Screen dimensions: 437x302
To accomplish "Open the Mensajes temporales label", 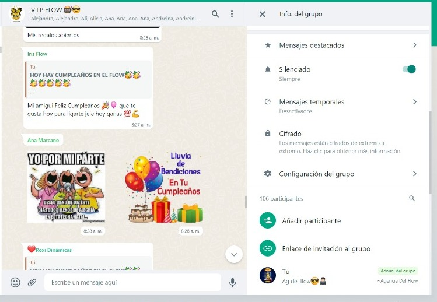I will tap(312, 101).
